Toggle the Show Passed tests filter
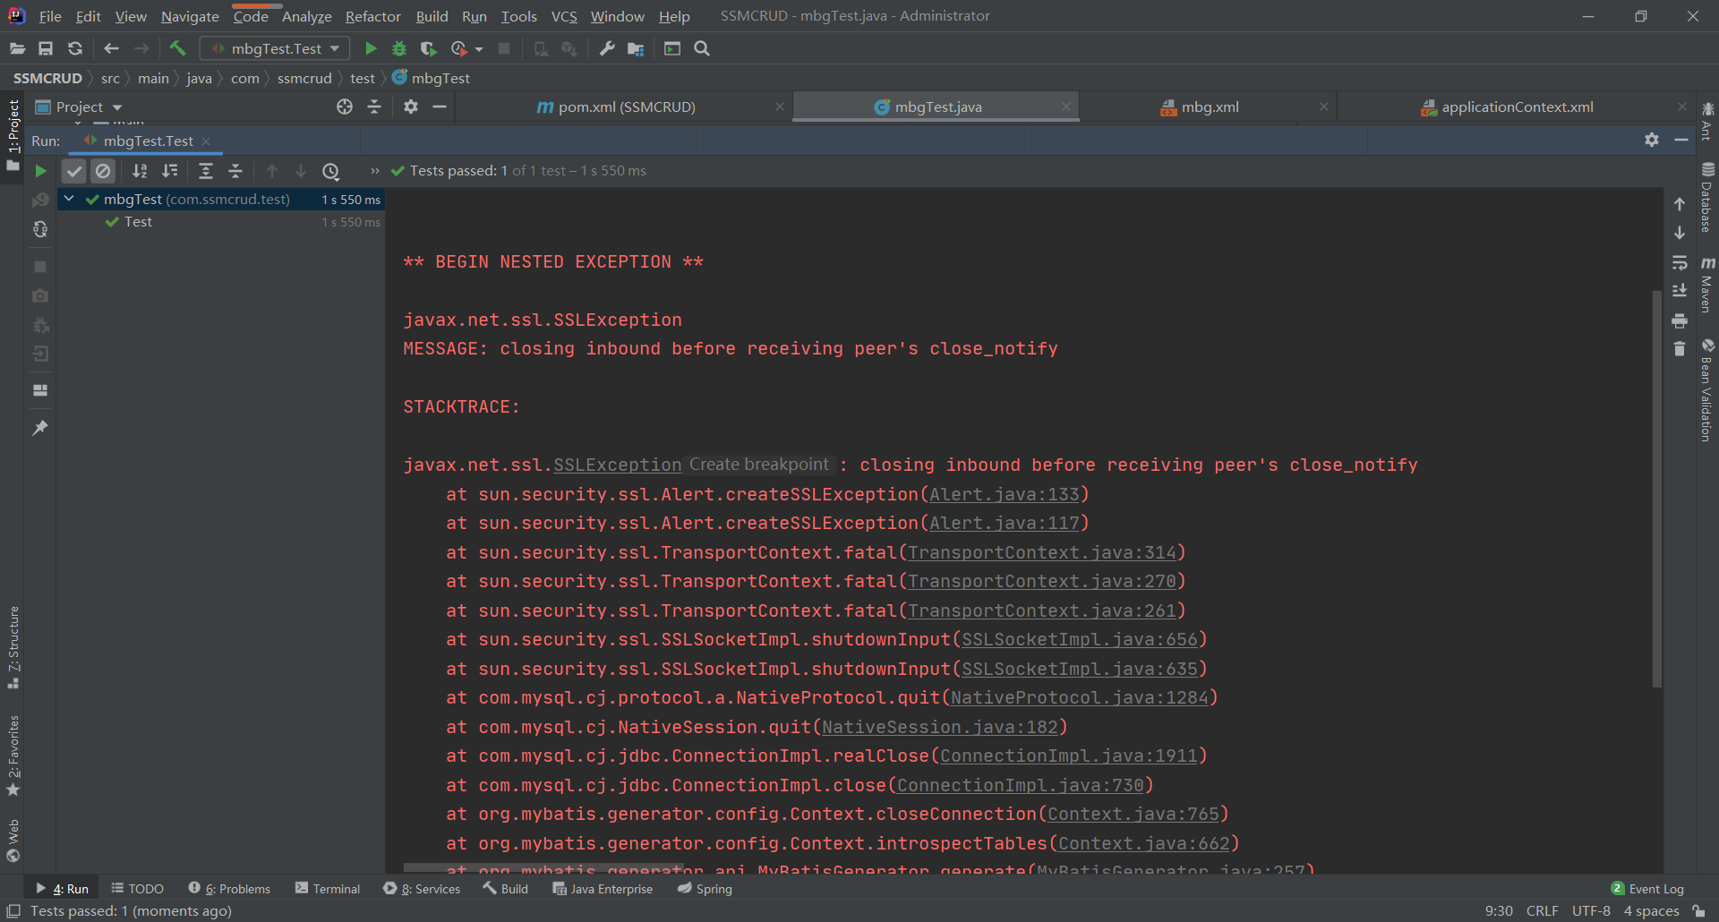The width and height of the screenshot is (1719, 922). pyautogui.click(x=73, y=170)
